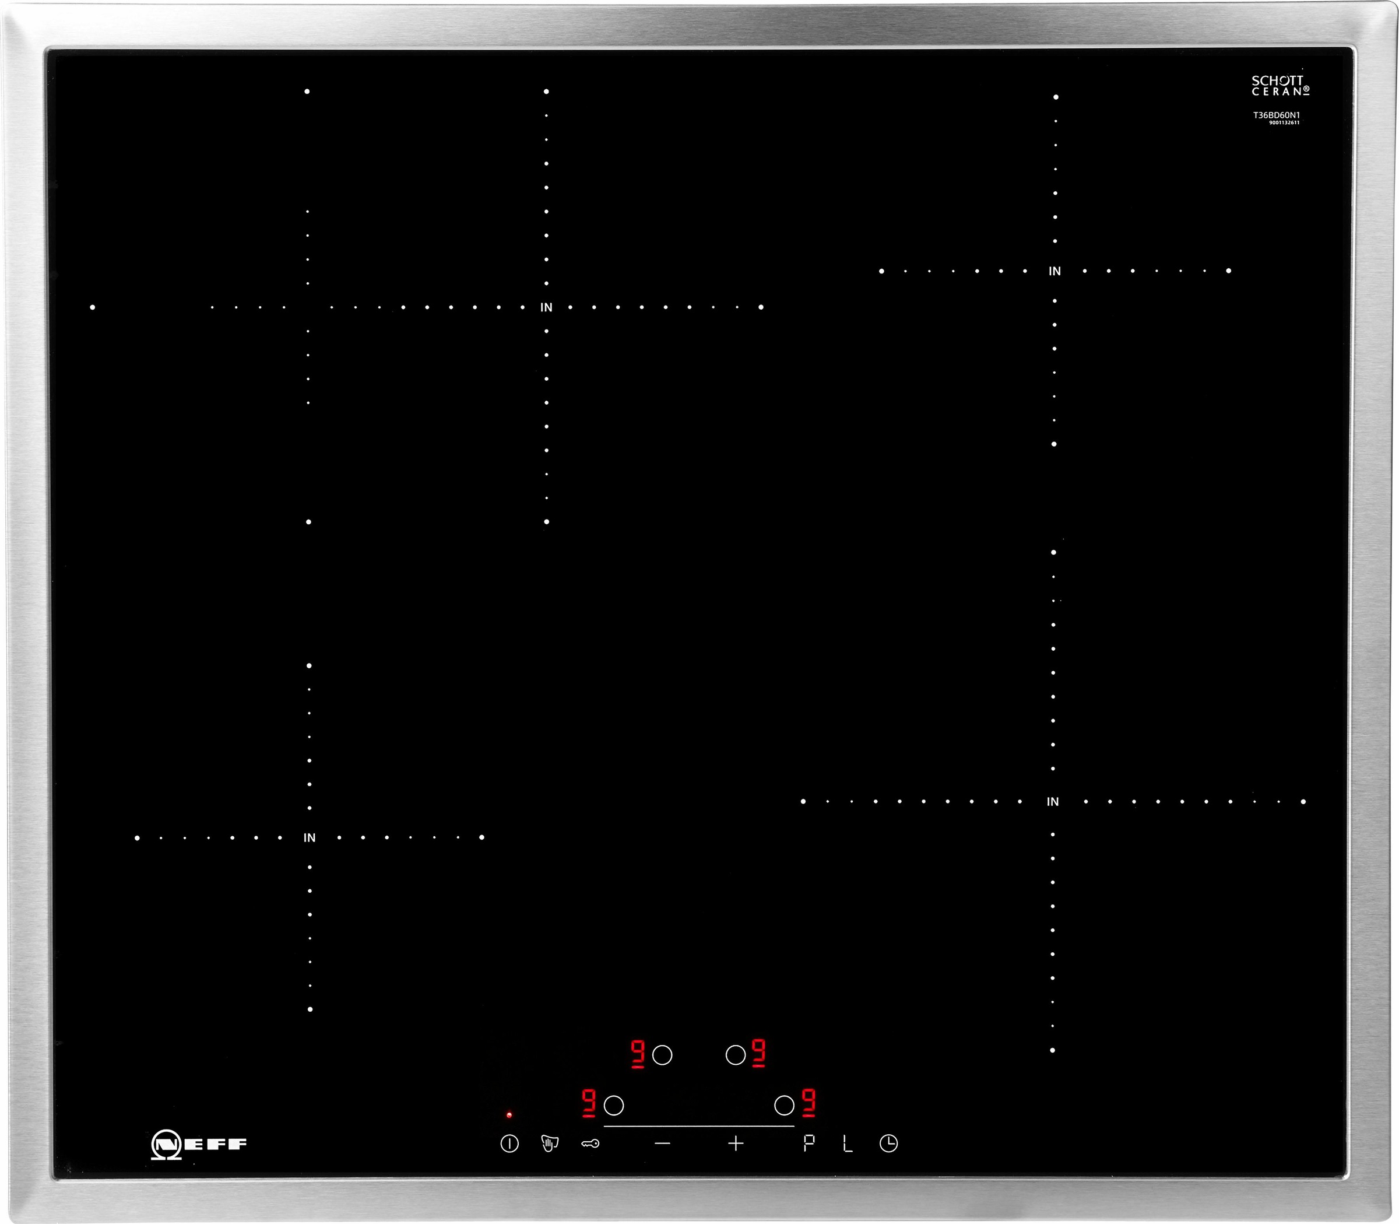
Task: Tap the L control symbol
Action: point(848,1144)
